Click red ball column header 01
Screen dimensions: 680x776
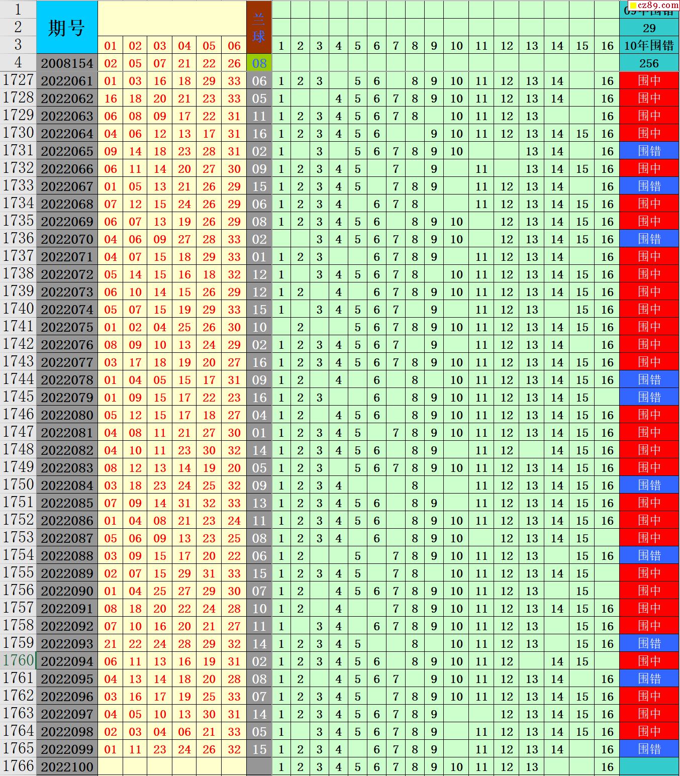point(111,46)
